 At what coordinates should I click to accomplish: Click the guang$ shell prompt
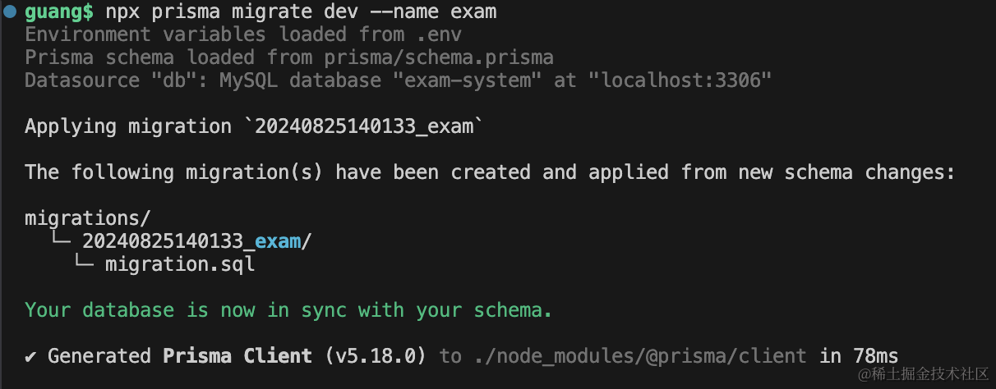click(59, 12)
